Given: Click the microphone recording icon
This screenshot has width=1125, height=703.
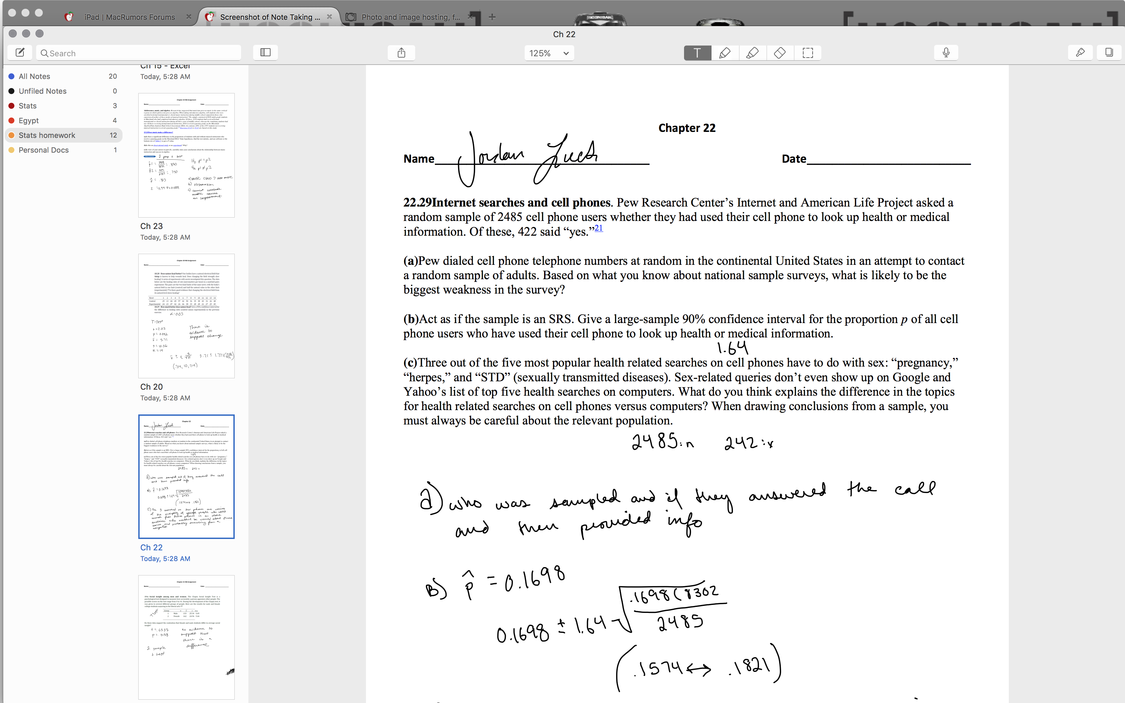Looking at the screenshot, I should (x=946, y=53).
